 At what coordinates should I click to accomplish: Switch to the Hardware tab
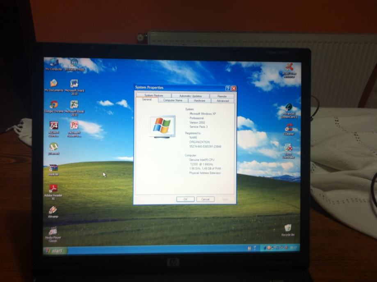[x=199, y=101]
